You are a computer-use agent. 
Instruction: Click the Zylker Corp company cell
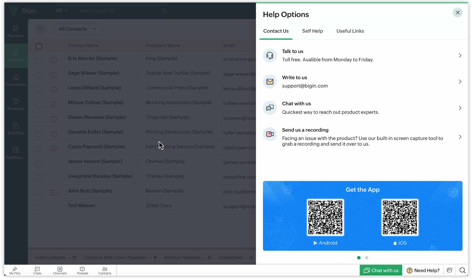coord(159,206)
